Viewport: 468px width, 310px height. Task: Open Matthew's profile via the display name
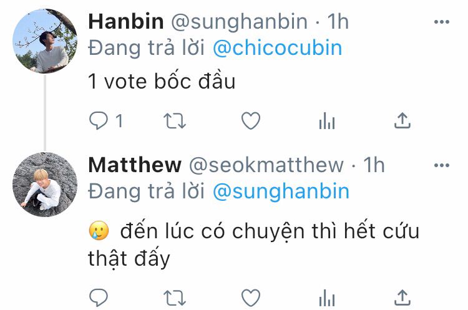coord(135,165)
